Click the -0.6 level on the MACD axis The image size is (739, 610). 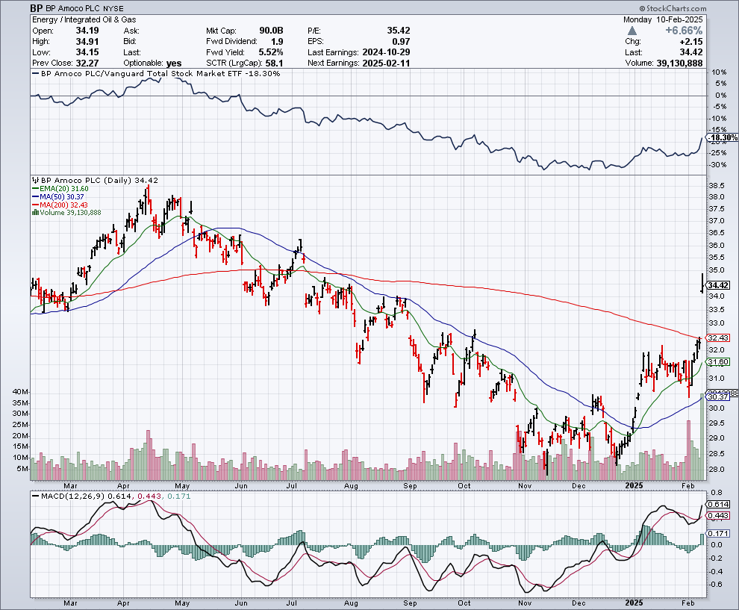(x=715, y=585)
